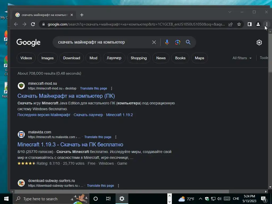
Task: Bookmark this page with the star icon
Action: (239, 24)
